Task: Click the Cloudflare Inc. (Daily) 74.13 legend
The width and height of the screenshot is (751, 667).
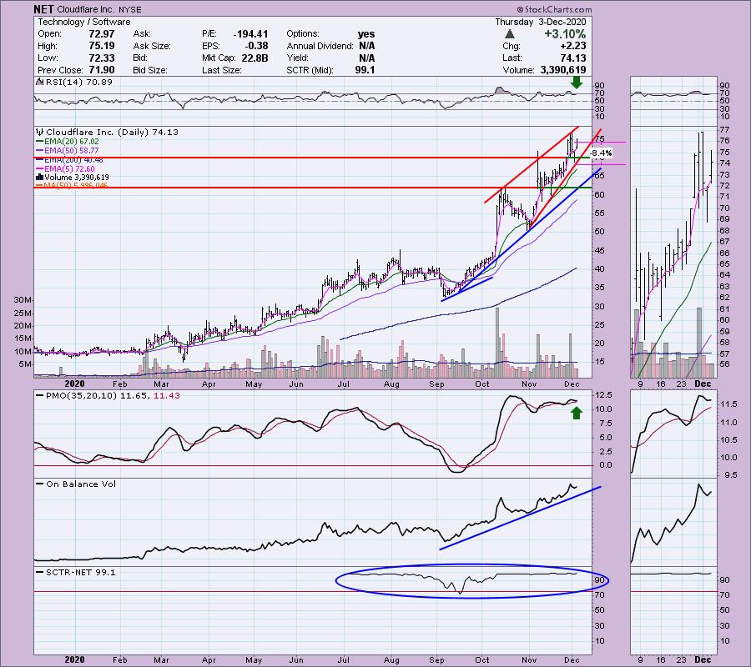Action: [112, 132]
